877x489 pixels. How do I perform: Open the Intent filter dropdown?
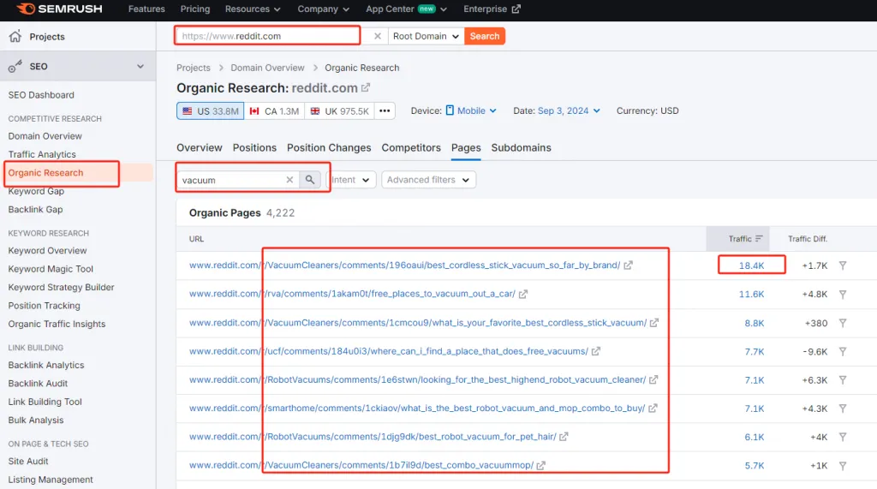pyautogui.click(x=350, y=180)
